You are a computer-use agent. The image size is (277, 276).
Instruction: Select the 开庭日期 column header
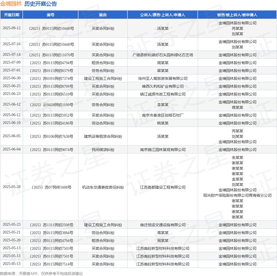pos(11,15)
